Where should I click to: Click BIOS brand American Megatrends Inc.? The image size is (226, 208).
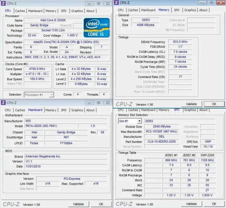66,156
